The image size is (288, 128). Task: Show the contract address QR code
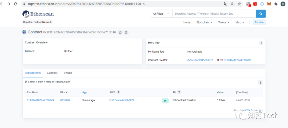point(126,32)
